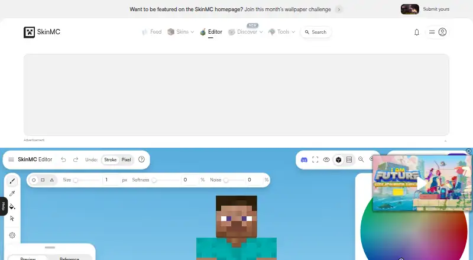Select the Pointer selection tool
The width and height of the screenshot is (473, 260).
(x=12, y=219)
